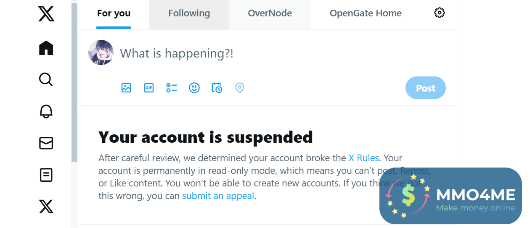Open Notifications bell icon
Viewport: 530px width, 228px height.
(x=46, y=111)
